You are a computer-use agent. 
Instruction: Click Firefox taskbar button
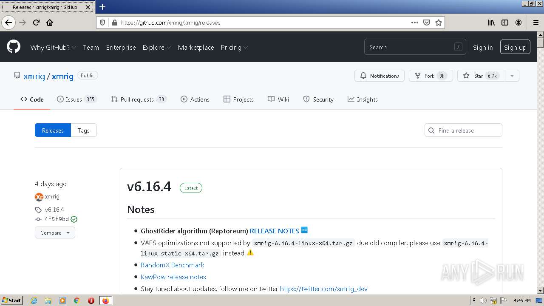[105, 300]
